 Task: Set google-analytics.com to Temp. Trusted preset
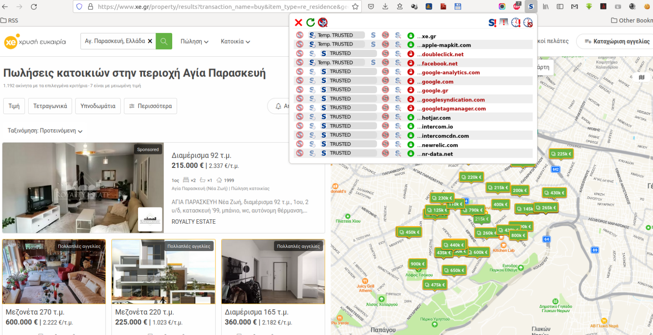(x=312, y=72)
